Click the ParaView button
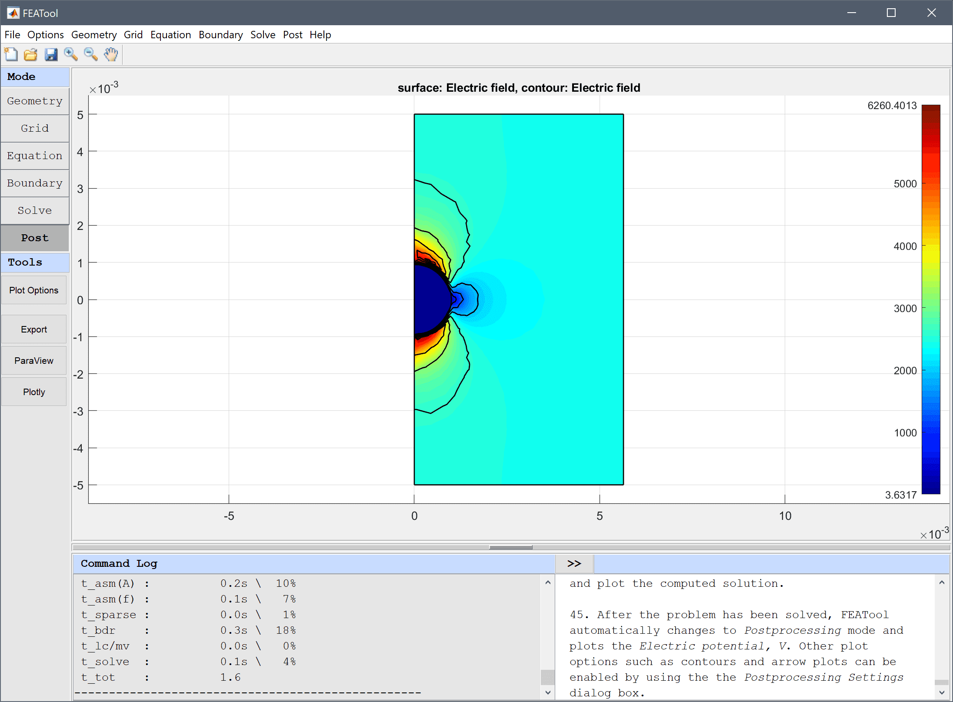This screenshot has width=953, height=702. (x=34, y=360)
